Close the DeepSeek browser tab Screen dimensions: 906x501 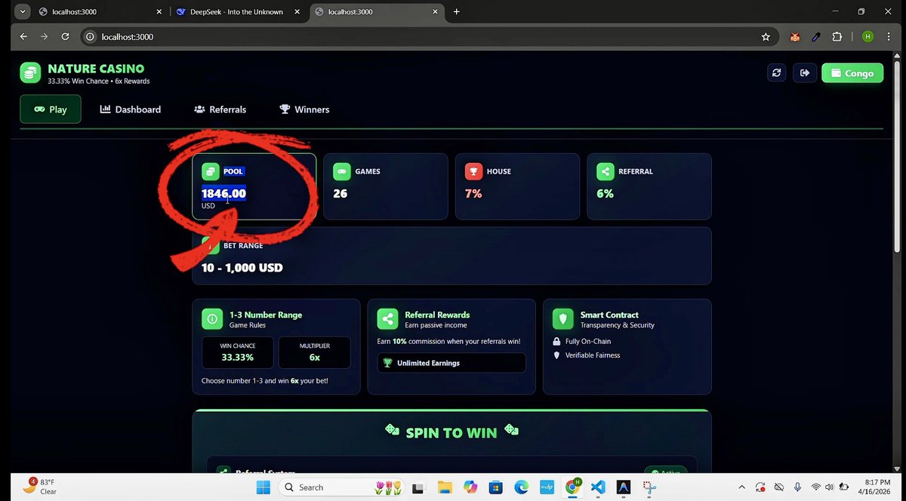pyautogui.click(x=297, y=12)
